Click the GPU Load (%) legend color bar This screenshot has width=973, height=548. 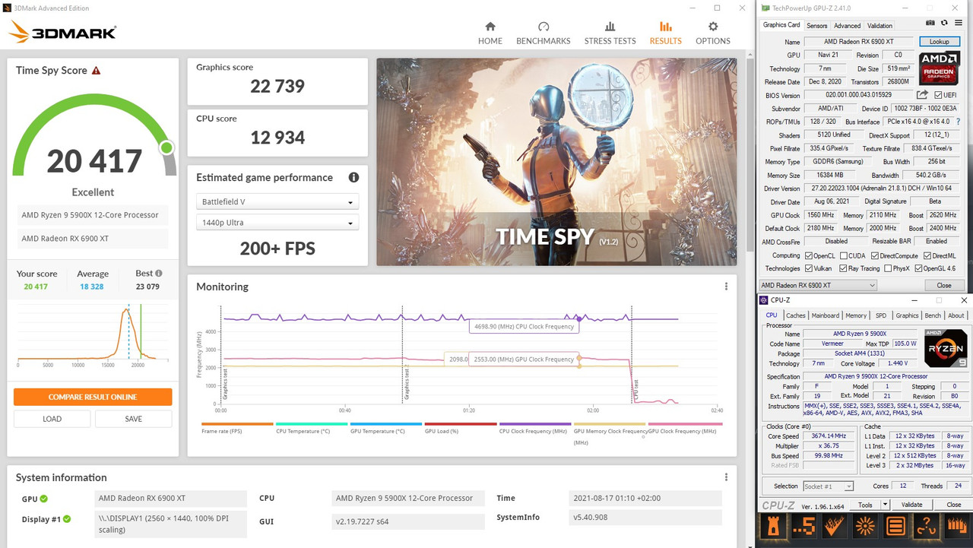pyautogui.click(x=461, y=424)
